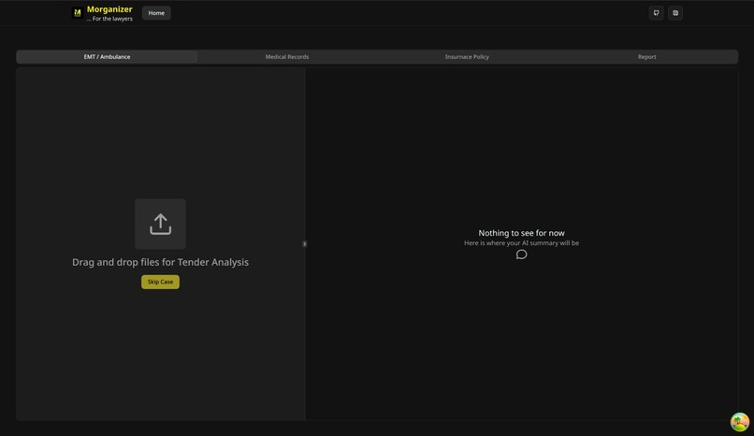Switch to the Report tab

pyautogui.click(x=646, y=57)
